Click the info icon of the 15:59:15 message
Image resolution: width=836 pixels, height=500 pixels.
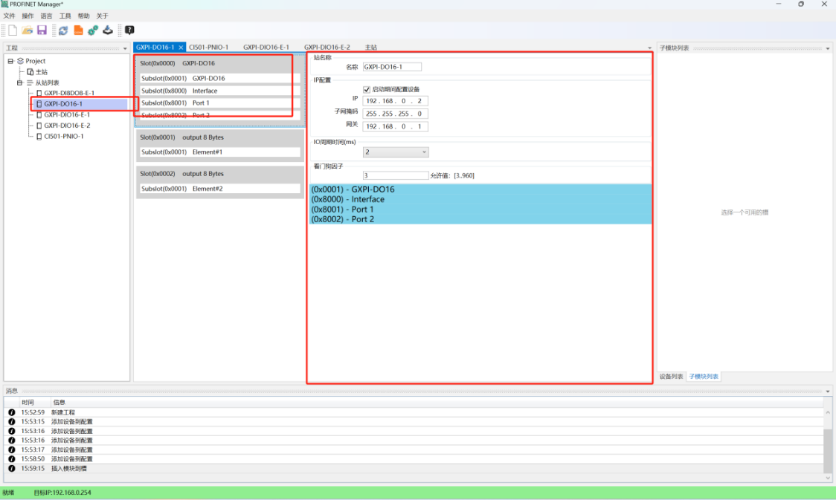(12, 469)
